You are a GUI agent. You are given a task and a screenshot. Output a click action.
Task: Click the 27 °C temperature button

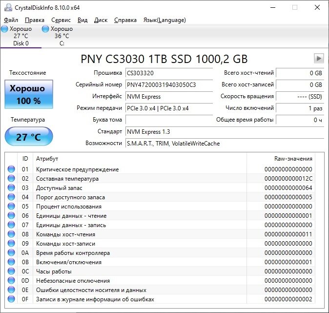click(29, 137)
